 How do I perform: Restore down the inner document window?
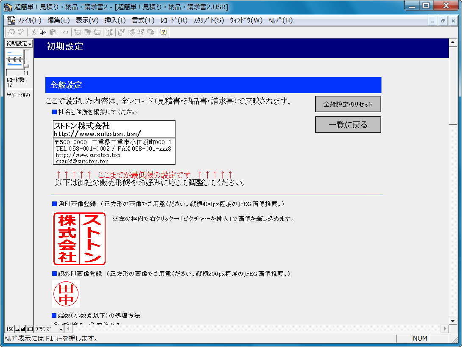(443, 21)
